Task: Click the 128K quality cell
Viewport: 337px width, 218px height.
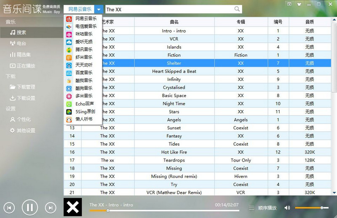Action: (310, 160)
